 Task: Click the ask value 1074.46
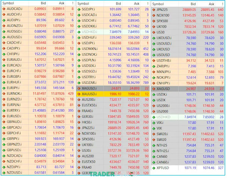208,168
